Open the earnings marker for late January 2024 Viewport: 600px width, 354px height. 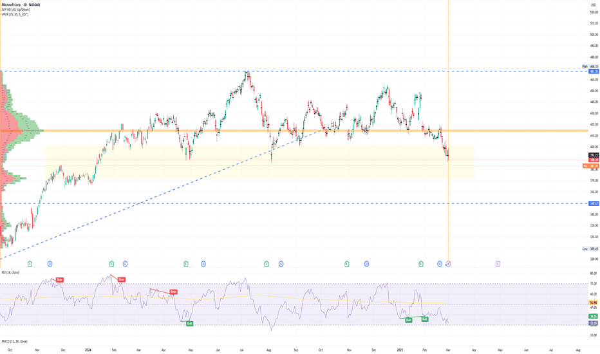111,264
